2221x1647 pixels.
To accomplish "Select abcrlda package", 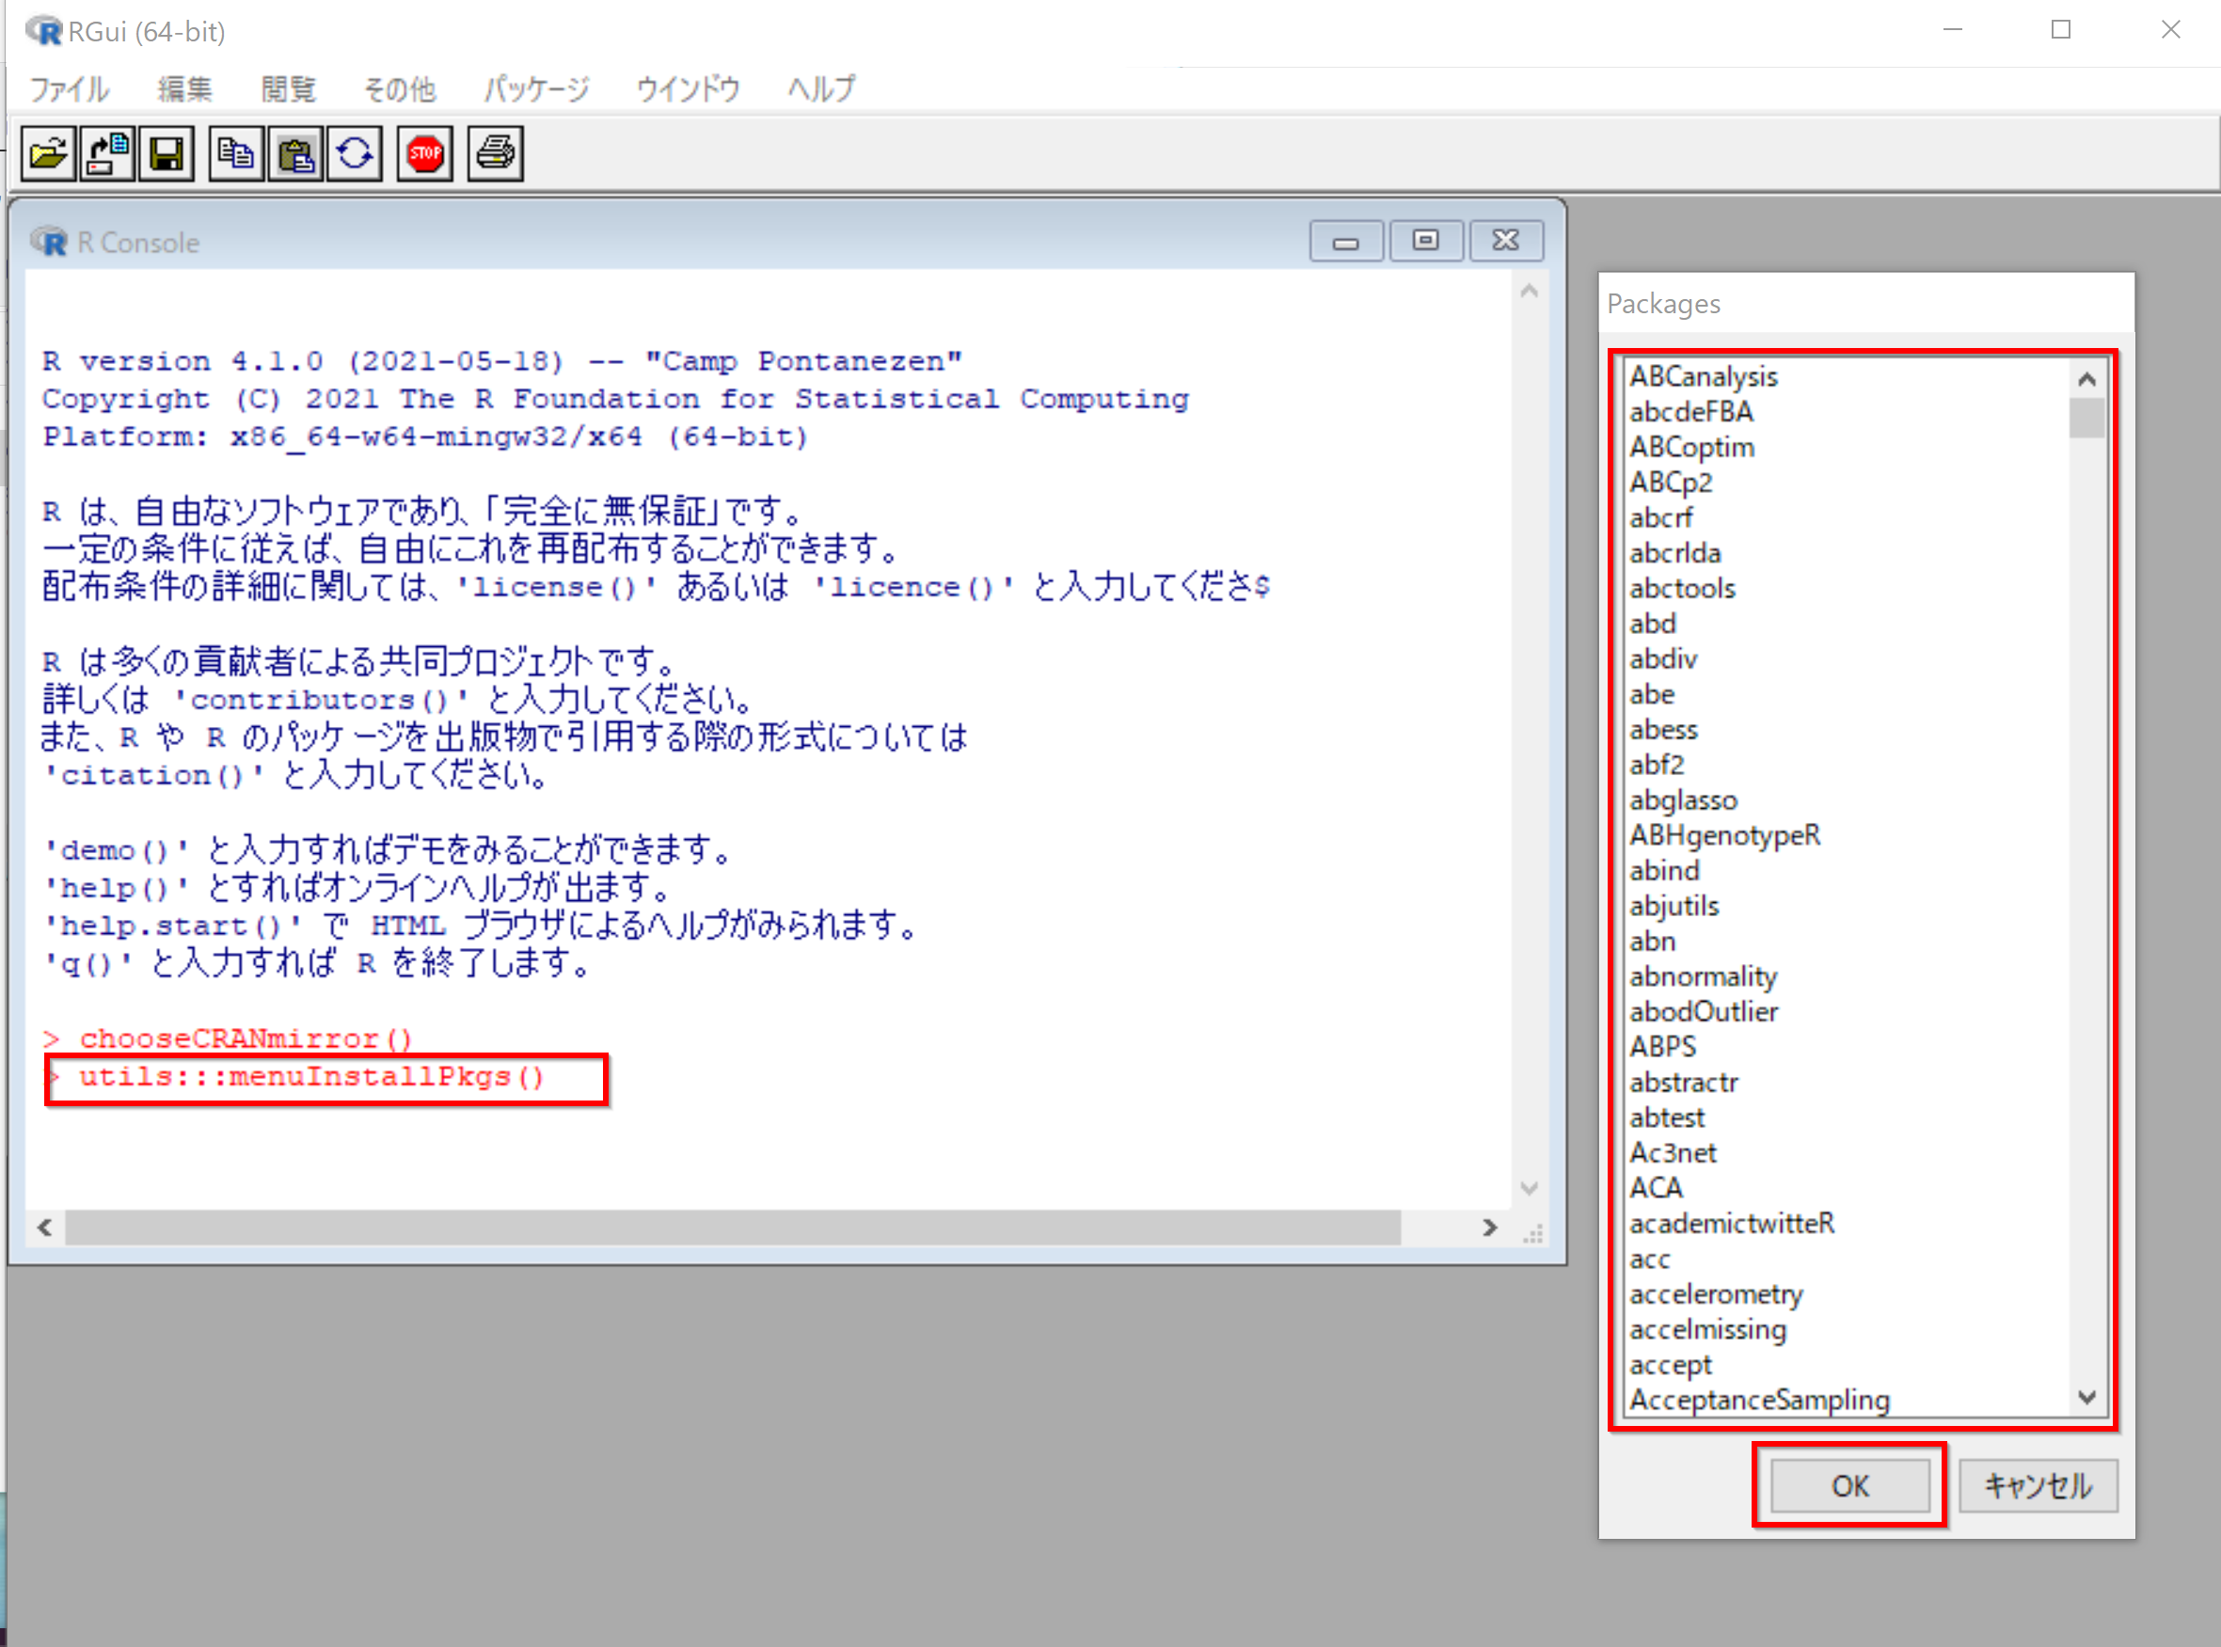I will click(x=1847, y=553).
